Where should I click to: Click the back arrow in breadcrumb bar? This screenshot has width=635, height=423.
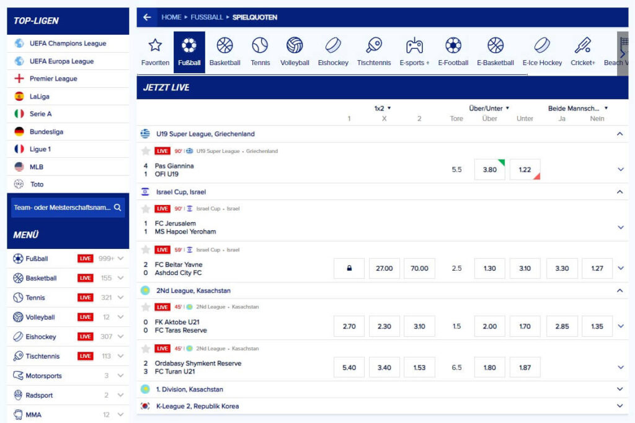(x=147, y=17)
